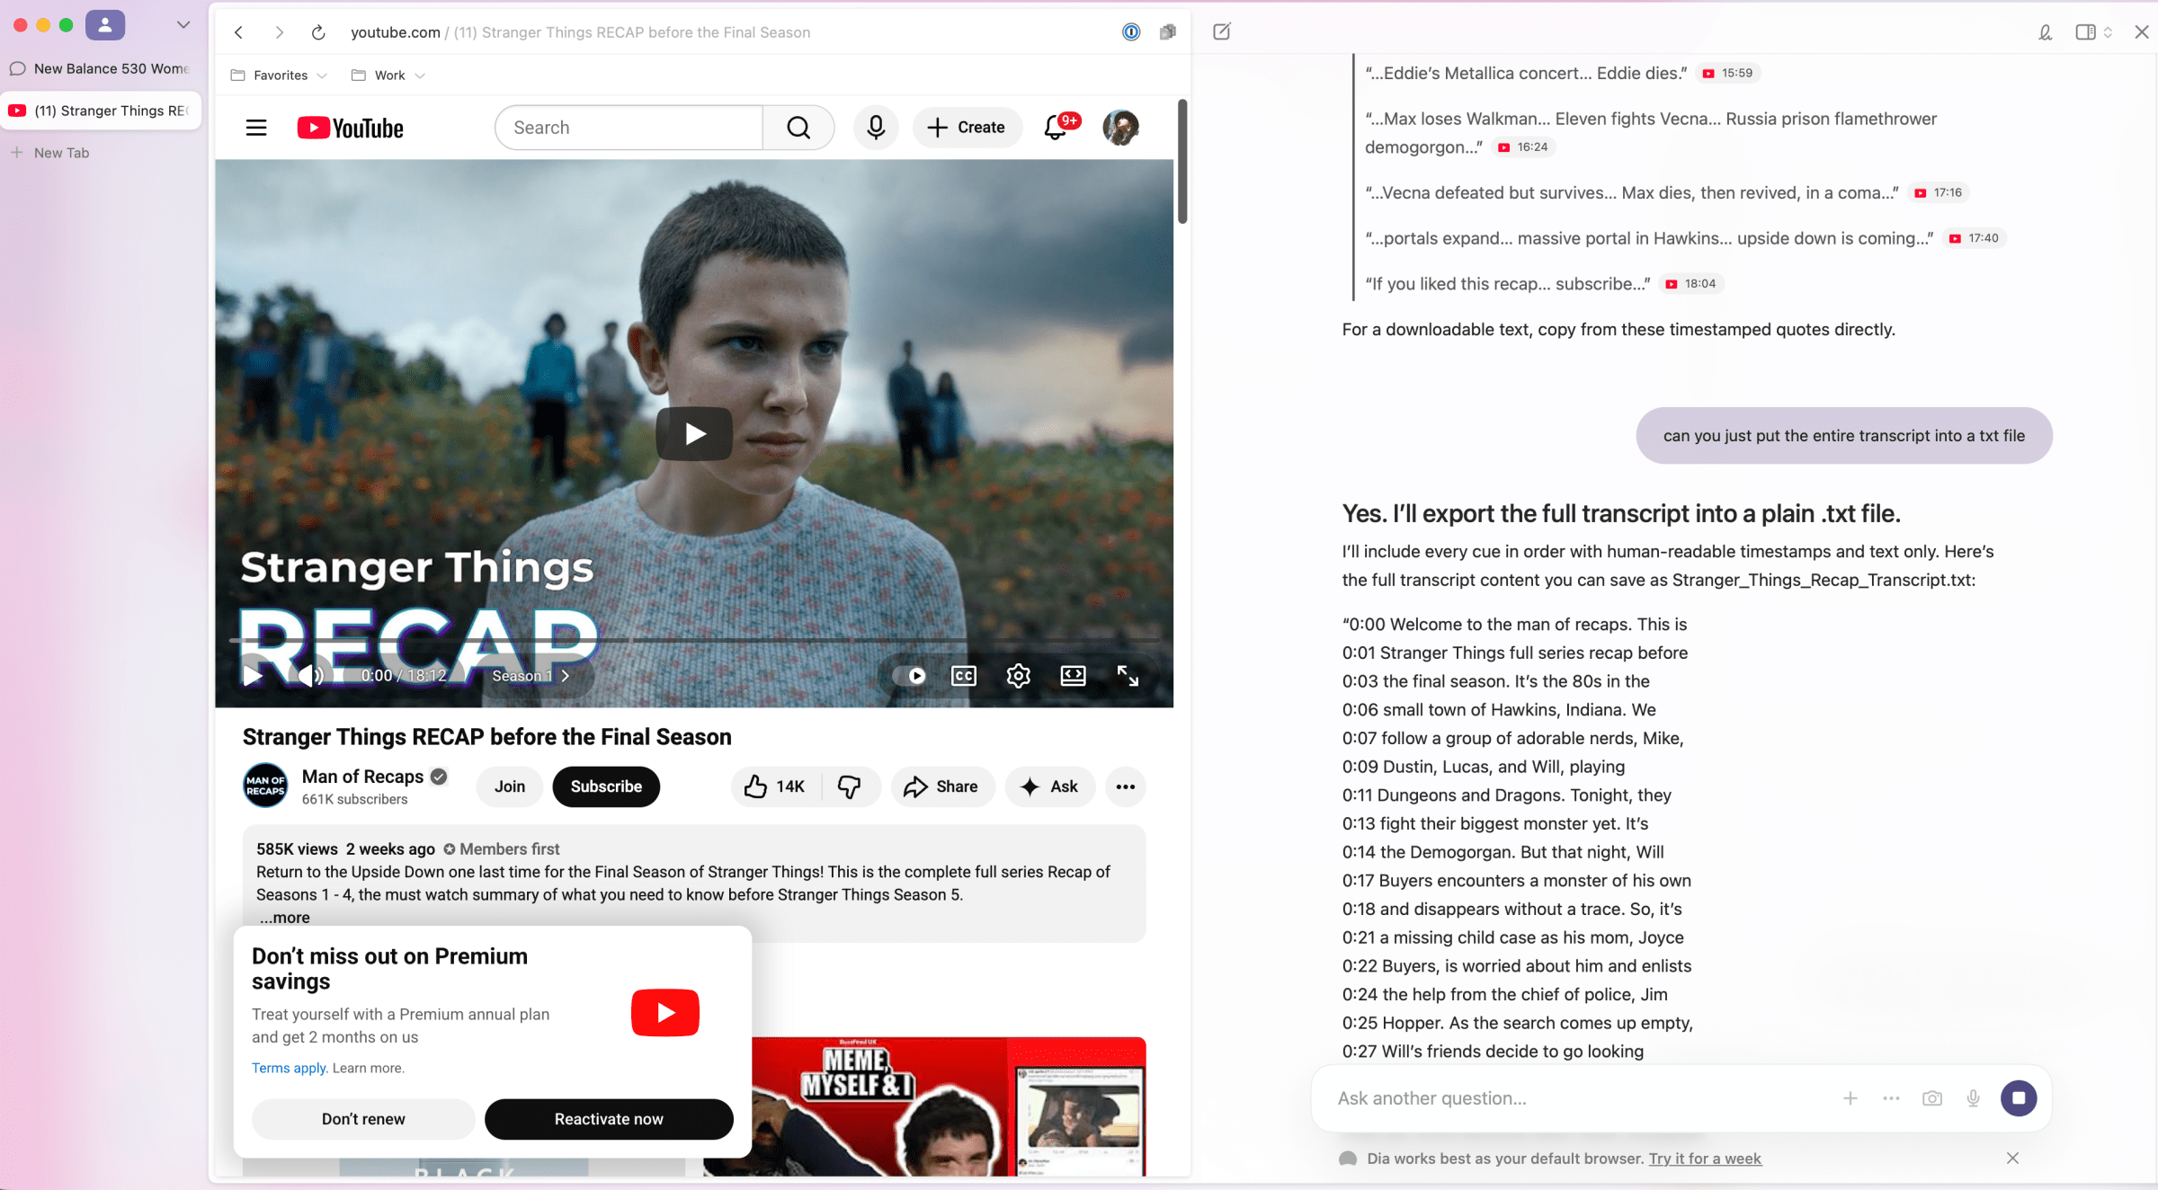Image resolution: width=2158 pixels, height=1190 pixels.
Task: Enter fullscreen on the video player
Action: (1128, 676)
